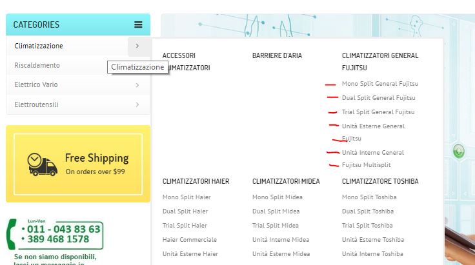Screen dimensions: 475x265
Task: Expand the Elettrico Vario submenu arrow
Action: click(x=137, y=85)
